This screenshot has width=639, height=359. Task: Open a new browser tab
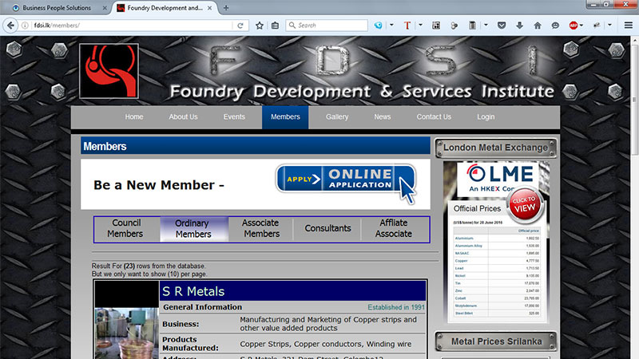226,8
